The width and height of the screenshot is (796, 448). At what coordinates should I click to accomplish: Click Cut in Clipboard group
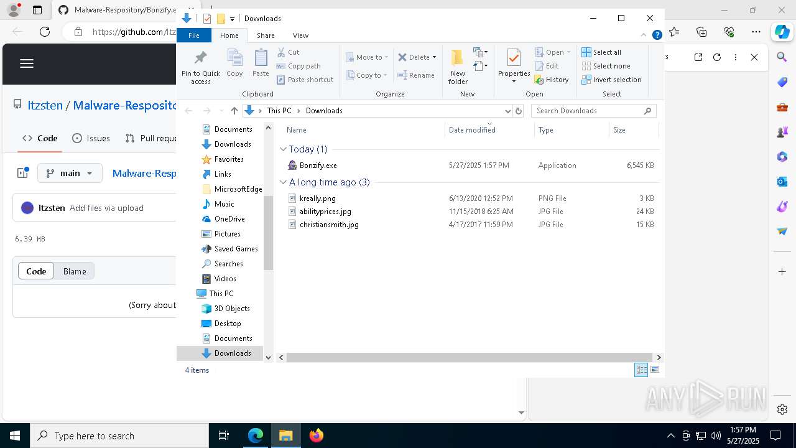pyautogui.click(x=288, y=52)
